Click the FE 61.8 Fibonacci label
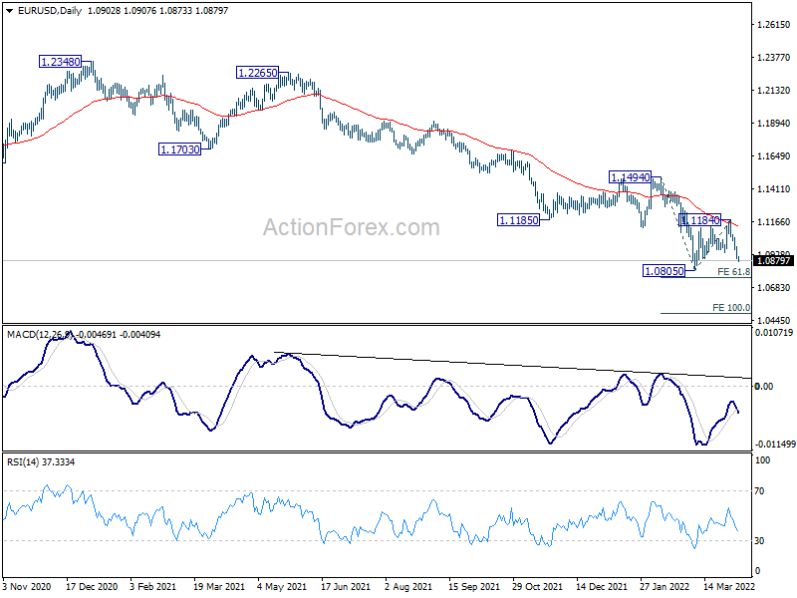This screenshot has width=797, height=598. tap(733, 272)
